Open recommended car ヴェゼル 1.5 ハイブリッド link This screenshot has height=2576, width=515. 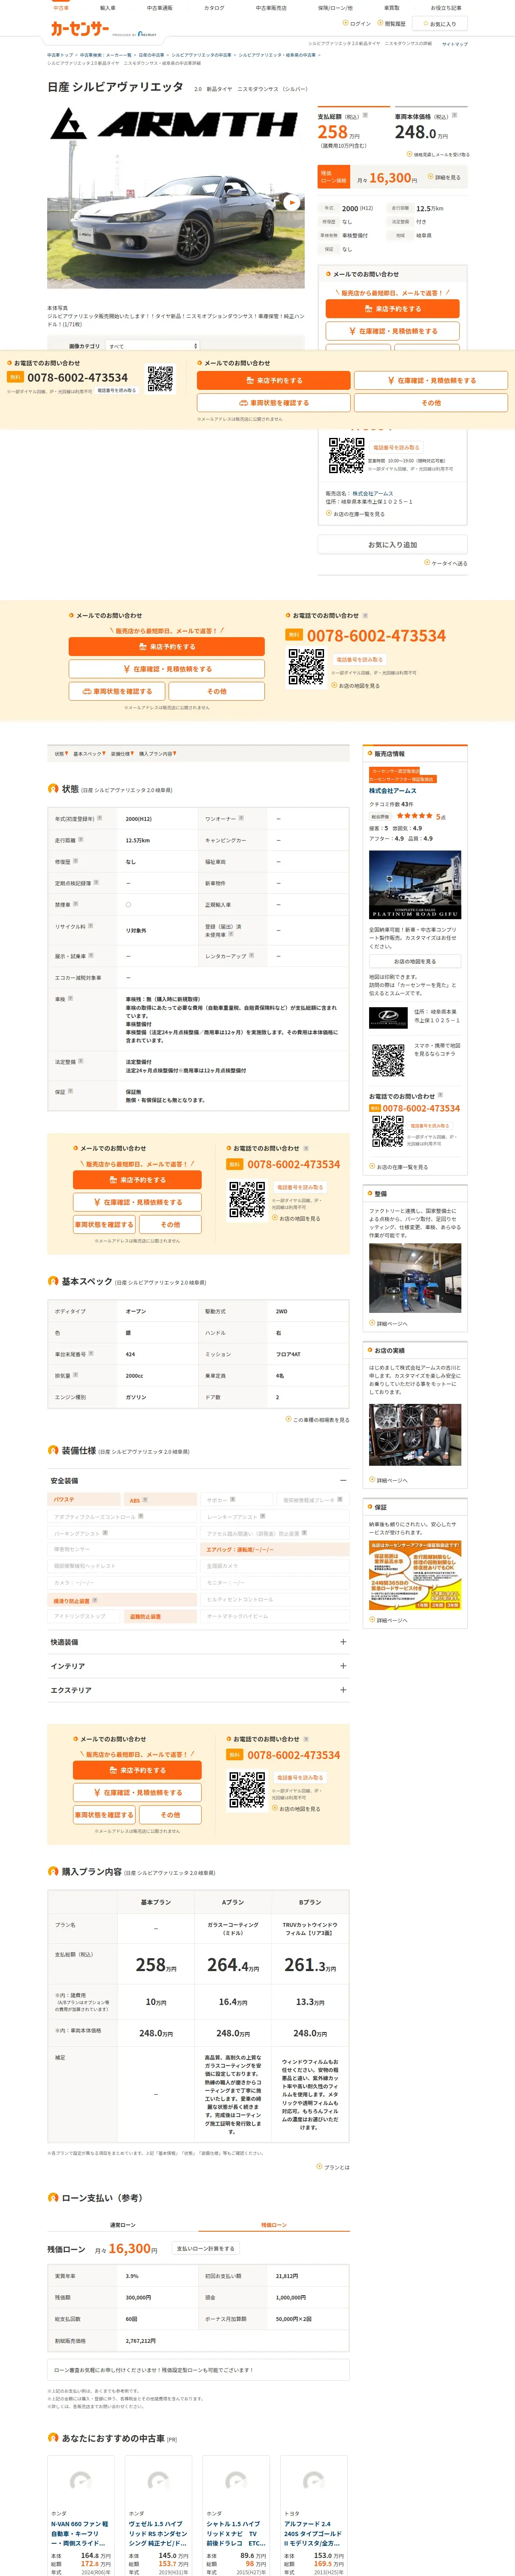[158, 2533]
